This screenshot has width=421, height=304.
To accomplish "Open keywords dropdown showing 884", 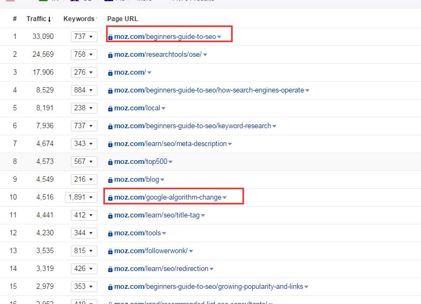I will click(x=84, y=90).
